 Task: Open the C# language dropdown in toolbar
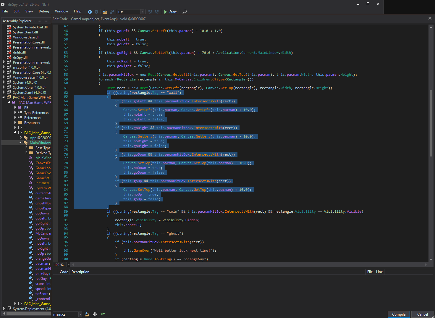(x=142, y=12)
